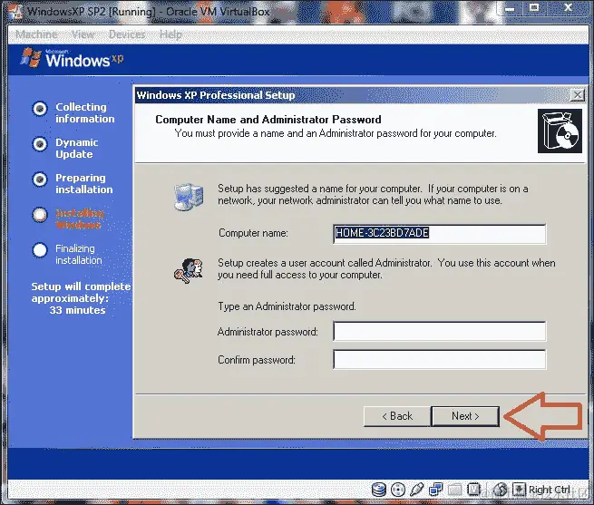594x505 pixels.
Task: Open the View menu
Action: (x=83, y=34)
